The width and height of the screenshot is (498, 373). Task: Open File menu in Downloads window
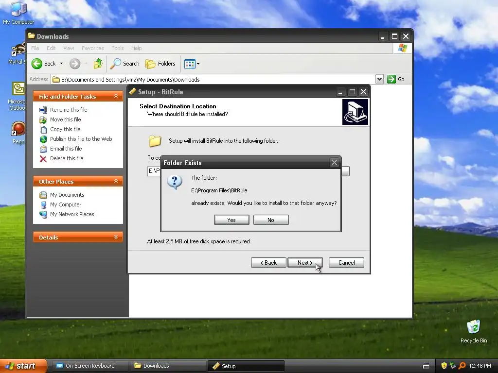[35, 48]
